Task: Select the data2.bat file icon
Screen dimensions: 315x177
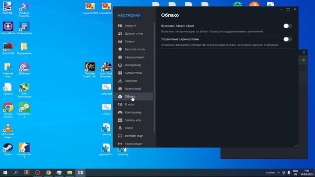Action: coord(106,89)
